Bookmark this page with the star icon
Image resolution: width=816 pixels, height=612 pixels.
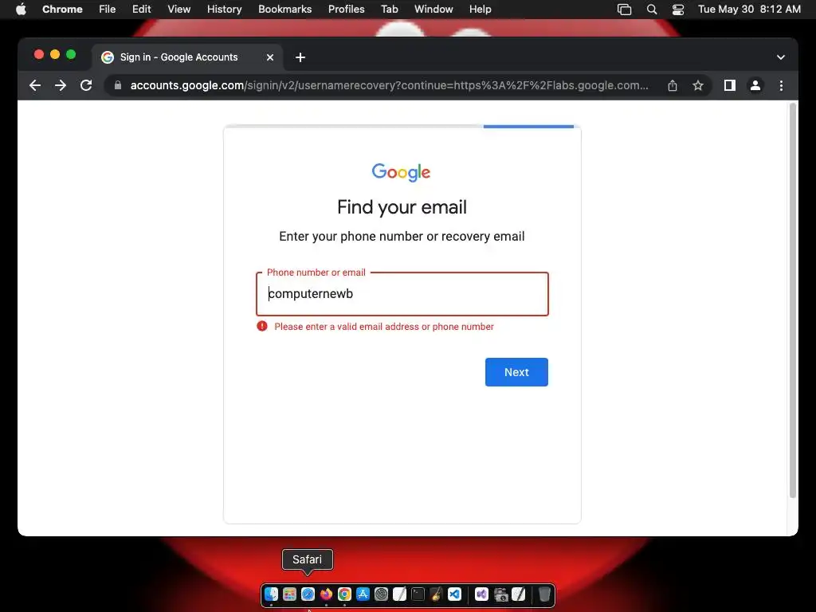point(698,85)
